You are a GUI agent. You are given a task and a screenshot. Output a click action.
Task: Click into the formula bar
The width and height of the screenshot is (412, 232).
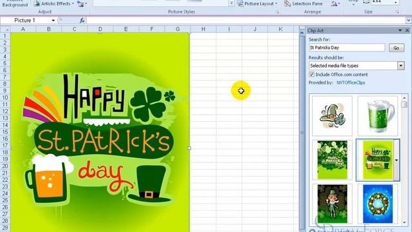click(x=246, y=20)
